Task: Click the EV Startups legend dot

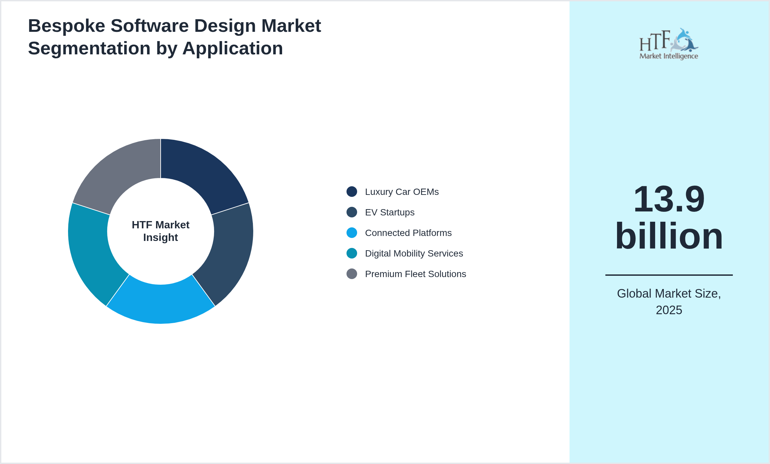Action: (352, 212)
